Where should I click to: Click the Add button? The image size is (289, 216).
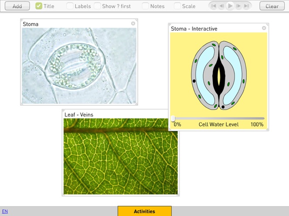tap(17, 6)
